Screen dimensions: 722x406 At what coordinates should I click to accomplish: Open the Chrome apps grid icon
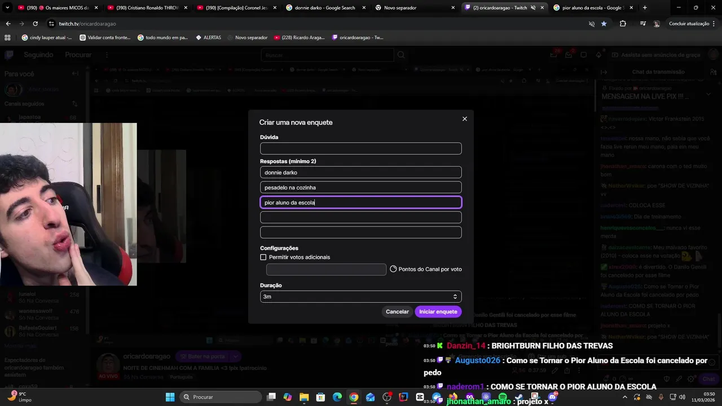pos(7,37)
